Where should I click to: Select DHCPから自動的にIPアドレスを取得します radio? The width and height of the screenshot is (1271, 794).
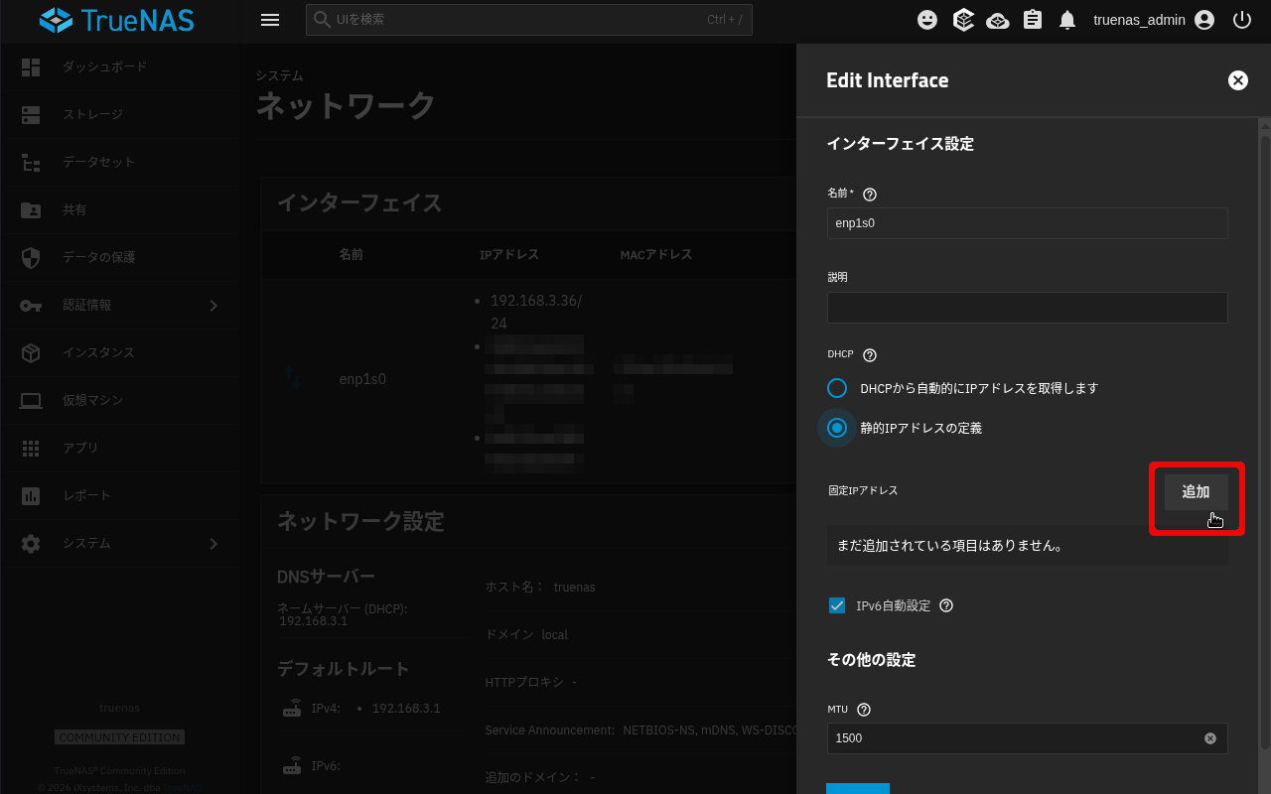(x=837, y=388)
